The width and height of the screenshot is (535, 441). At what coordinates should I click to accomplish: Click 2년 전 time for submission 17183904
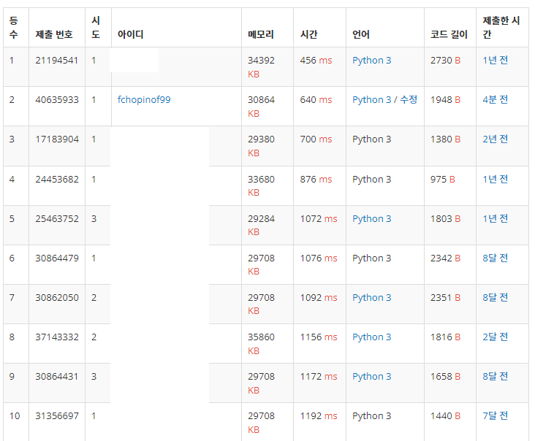(x=495, y=139)
